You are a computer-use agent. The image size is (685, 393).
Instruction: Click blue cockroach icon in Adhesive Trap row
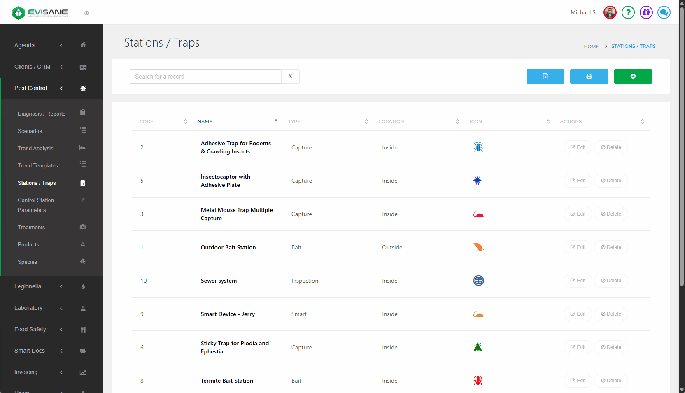(x=478, y=147)
